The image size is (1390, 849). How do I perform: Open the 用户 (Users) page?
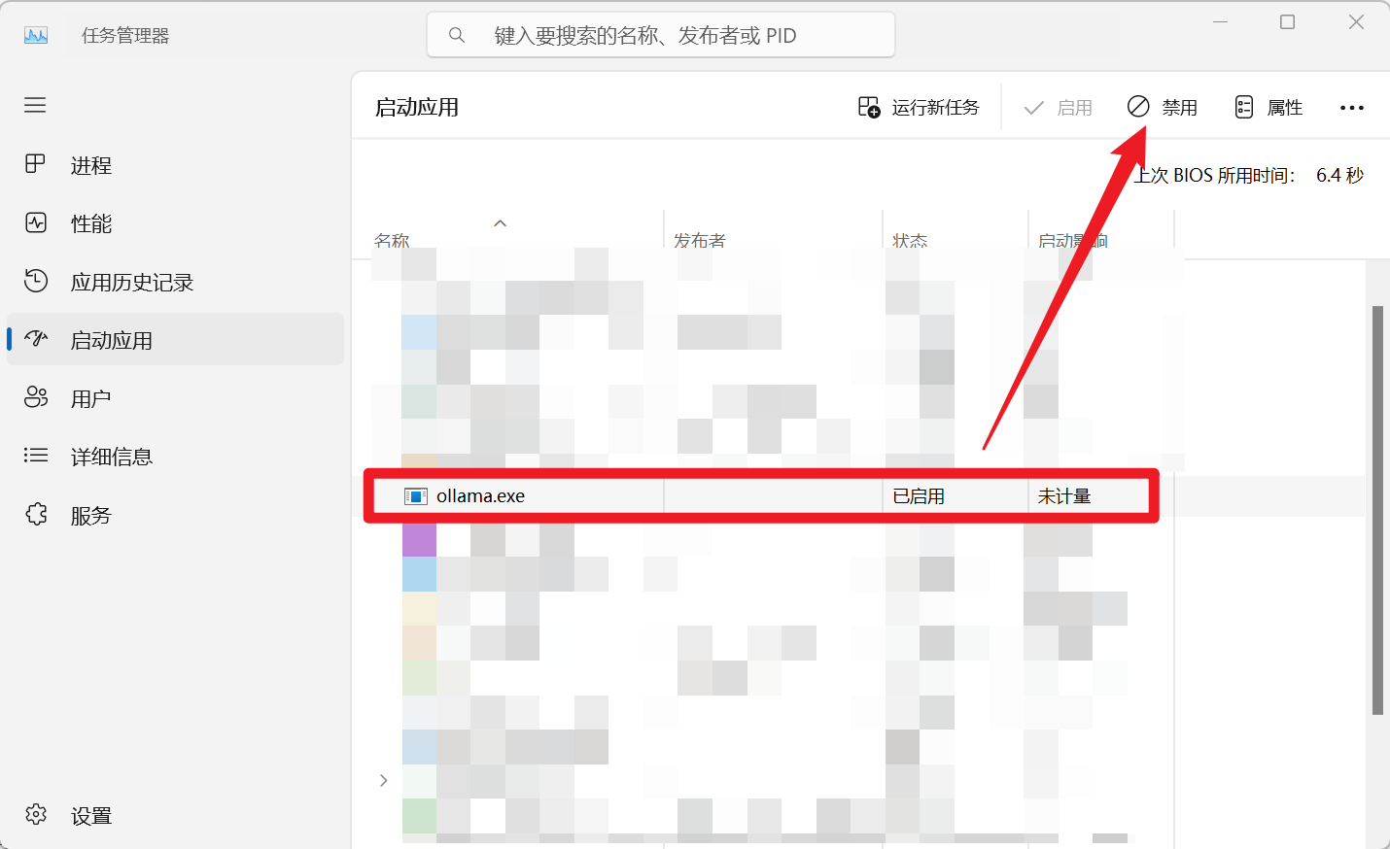click(90, 399)
